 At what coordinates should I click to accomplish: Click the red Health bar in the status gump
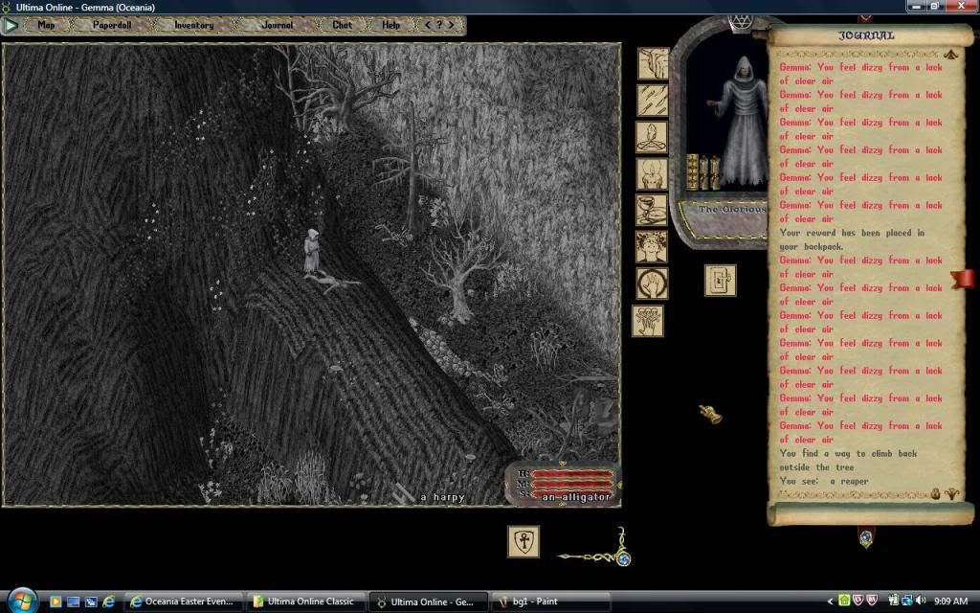572,474
